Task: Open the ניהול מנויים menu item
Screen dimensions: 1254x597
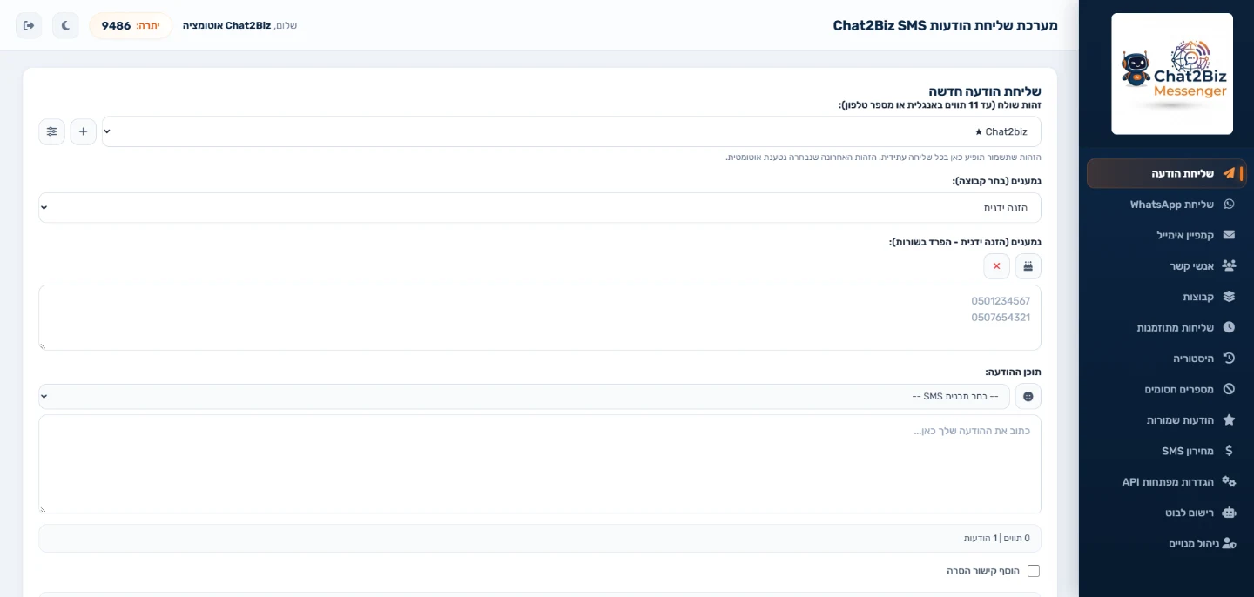Action: [x=1167, y=543]
